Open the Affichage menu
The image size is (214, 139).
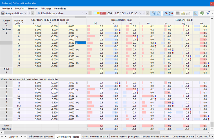point(46,8)
